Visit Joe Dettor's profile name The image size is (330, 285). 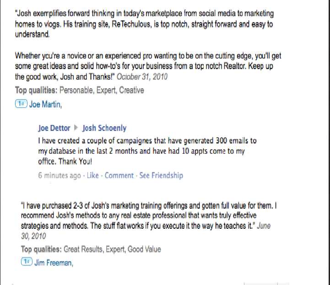54,128
